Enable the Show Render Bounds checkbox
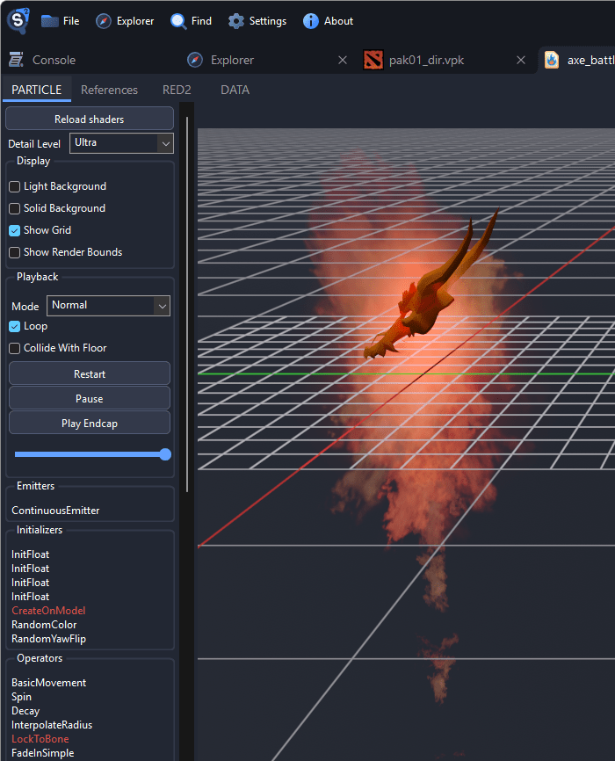The height and width of the screenshot is (761, 615). pyautogui.click(x=15, y=252)
